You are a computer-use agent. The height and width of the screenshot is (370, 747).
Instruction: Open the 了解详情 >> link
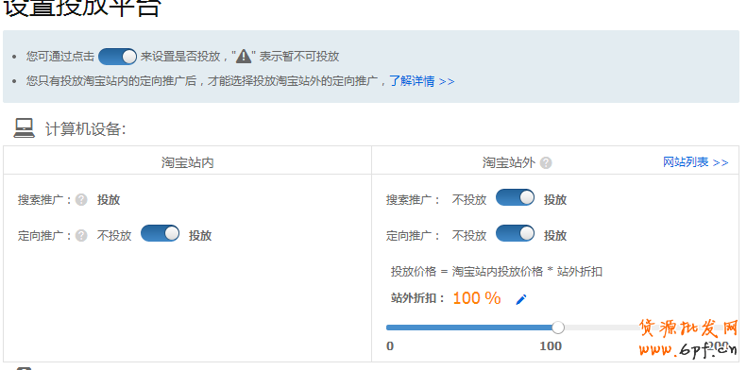pyautogui.click(x=422, y=81)
